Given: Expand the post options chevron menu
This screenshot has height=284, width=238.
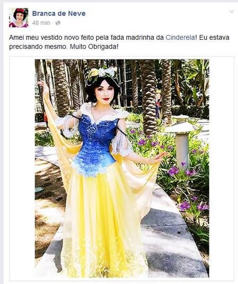Looking at the screenshot, I should tap(232, 12).
